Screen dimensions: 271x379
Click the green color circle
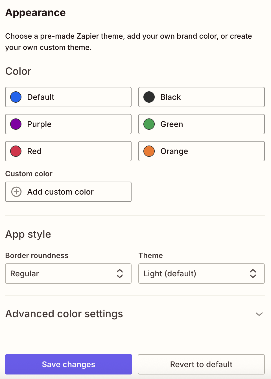[149, 124]
